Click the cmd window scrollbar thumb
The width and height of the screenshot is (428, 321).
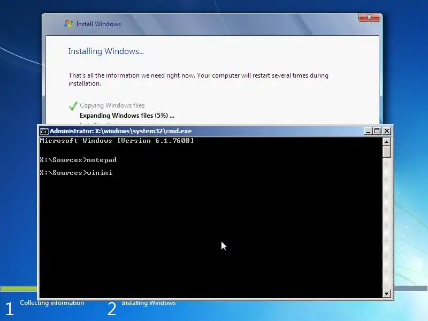tap(386, 152)
